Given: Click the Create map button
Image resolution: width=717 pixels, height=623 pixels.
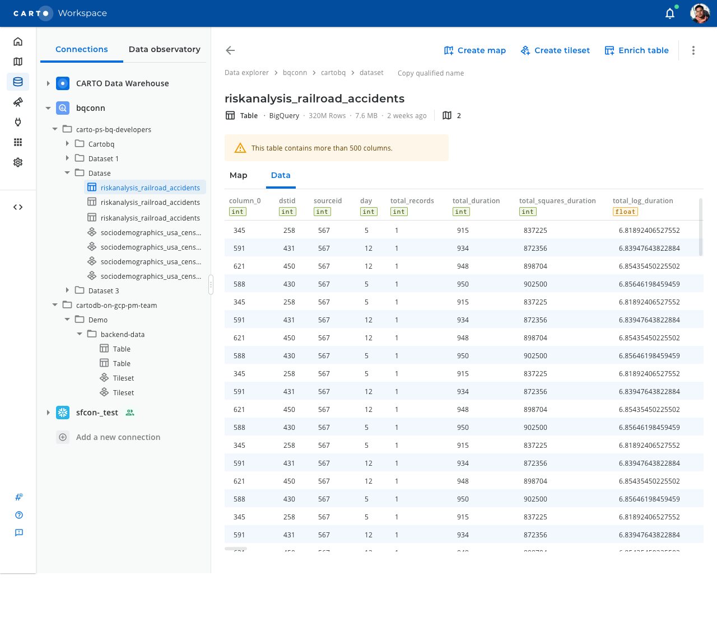Looking at the screenshot, I should pos(475,50).
